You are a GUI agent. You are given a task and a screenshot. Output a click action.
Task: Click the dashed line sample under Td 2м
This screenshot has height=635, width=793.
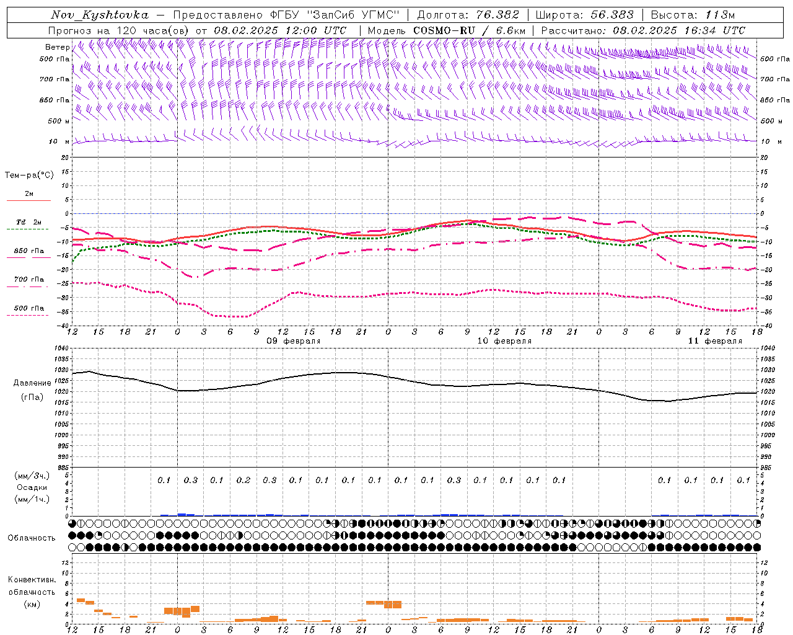(x=28, y=229)
